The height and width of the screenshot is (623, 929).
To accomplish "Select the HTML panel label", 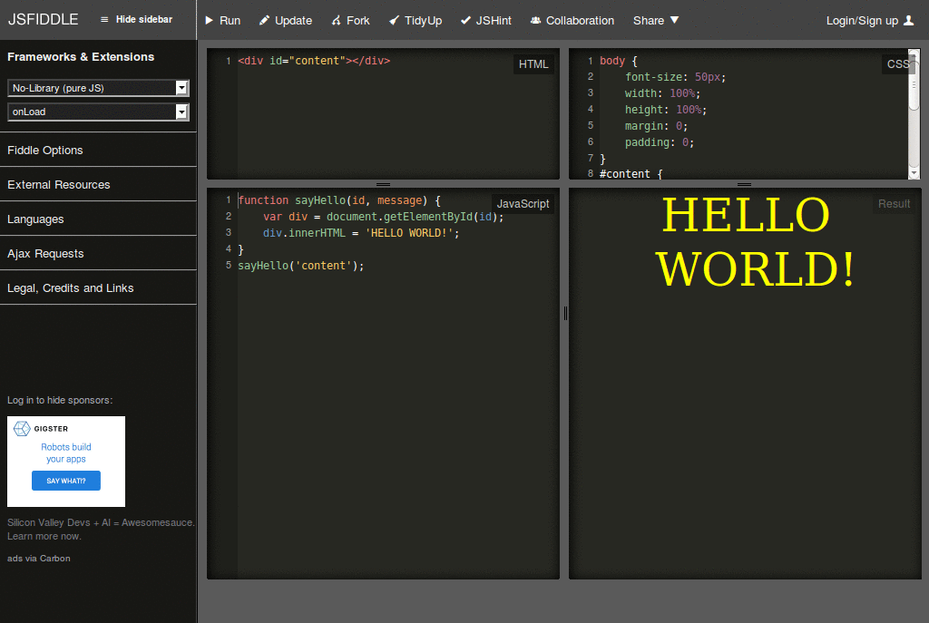I will (533, 64).
